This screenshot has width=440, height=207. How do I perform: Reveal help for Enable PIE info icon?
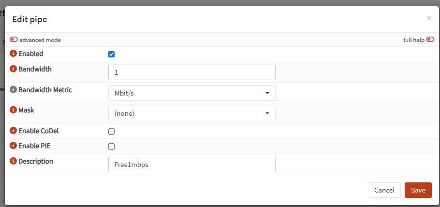(x=13, y=145)
